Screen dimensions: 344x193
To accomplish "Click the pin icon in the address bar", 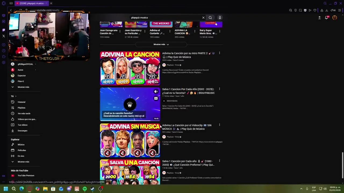I will click(x=295, y=10).
